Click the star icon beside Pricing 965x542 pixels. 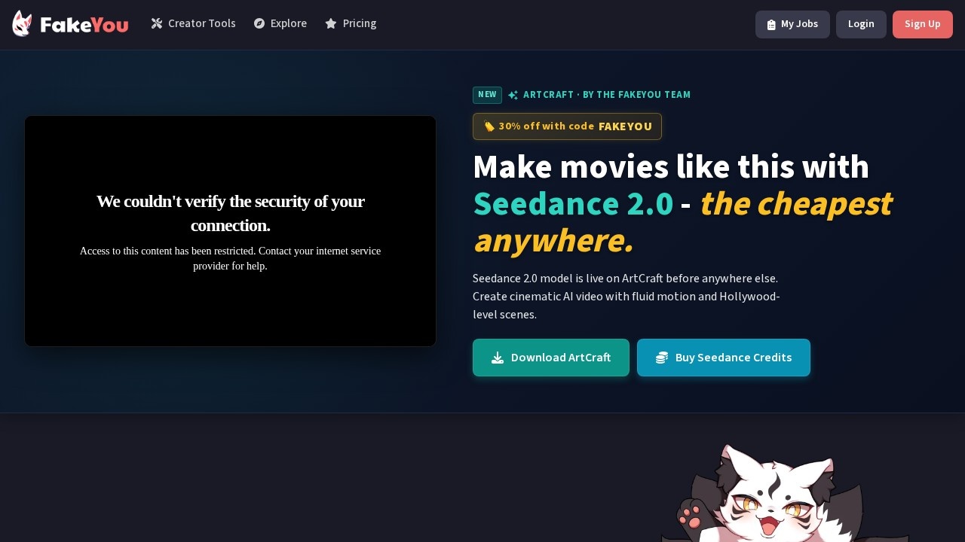331,23
